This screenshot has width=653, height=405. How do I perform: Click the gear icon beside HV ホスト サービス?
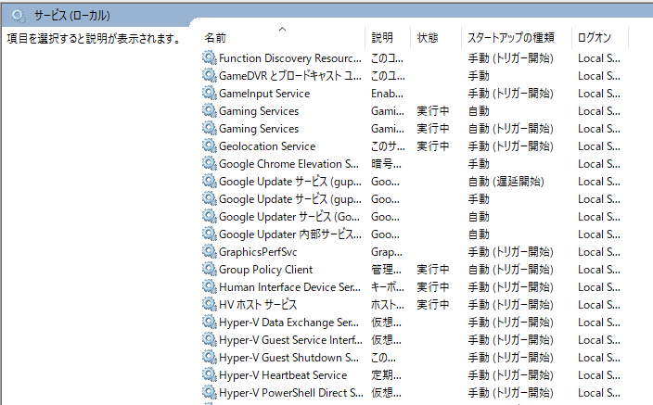pyautogui.click(x=210, y=304)
